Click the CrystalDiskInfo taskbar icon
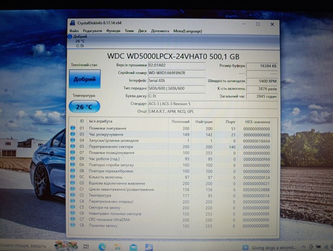The width and height of the screenshot is (333, 251). point(149,247)
